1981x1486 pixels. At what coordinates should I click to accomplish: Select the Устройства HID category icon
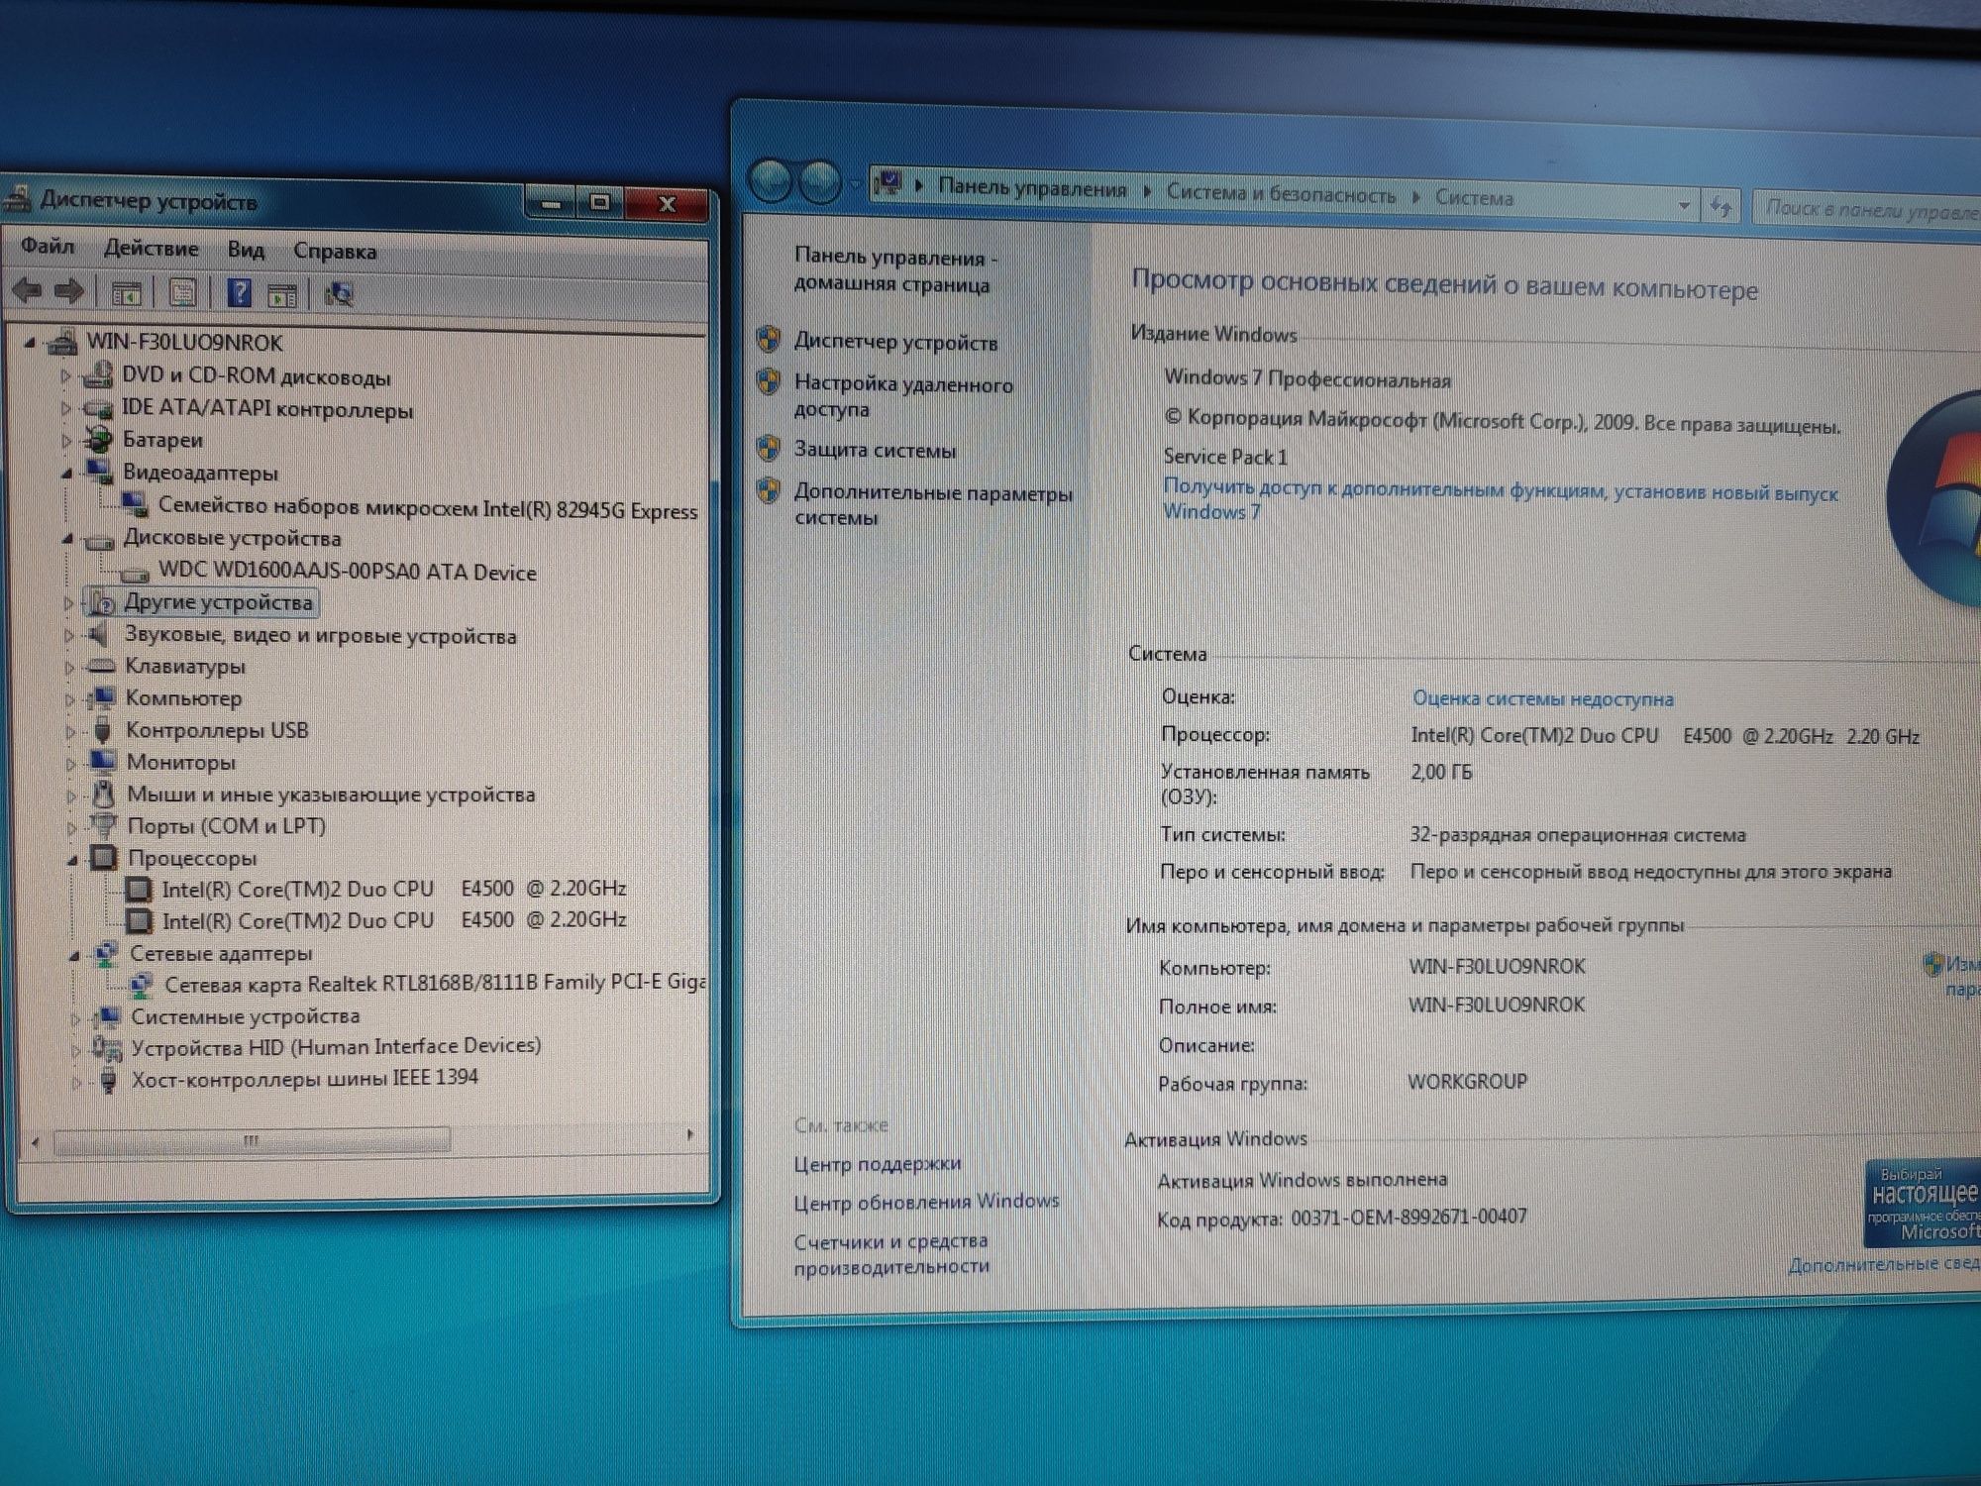point(106,1047)
